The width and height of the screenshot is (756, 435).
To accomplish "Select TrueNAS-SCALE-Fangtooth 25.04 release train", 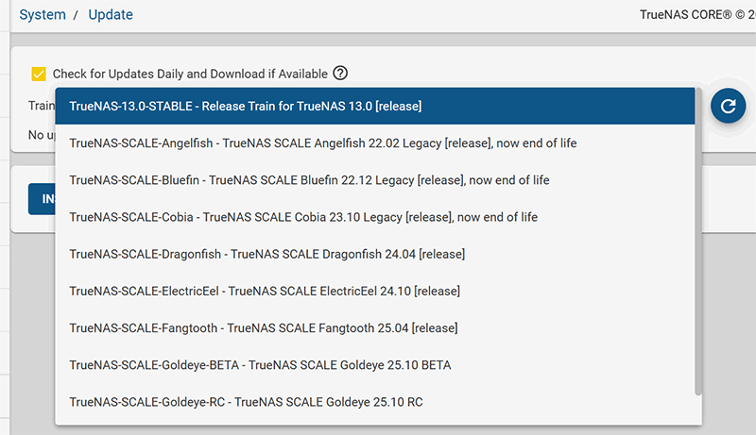I will click(264, 327).
